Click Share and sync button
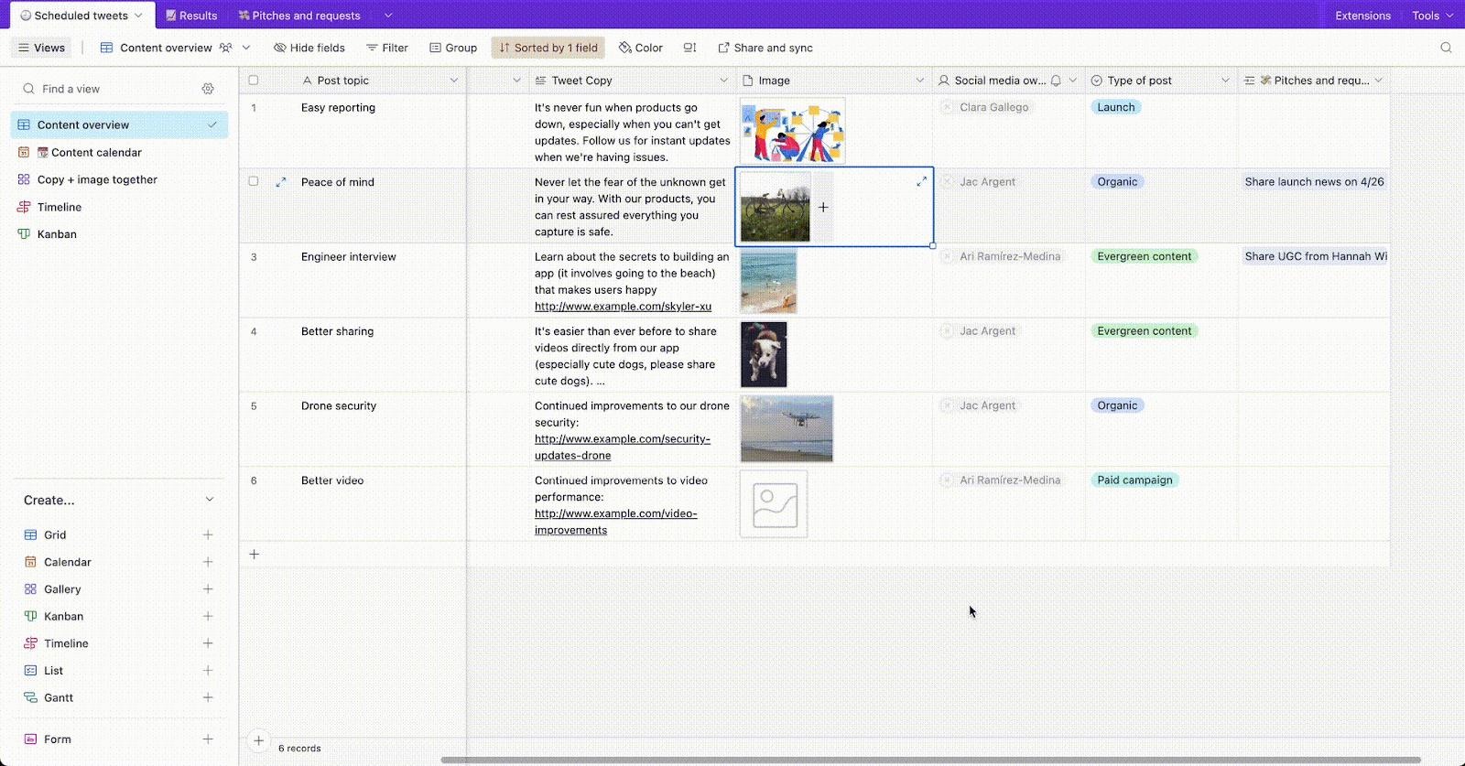This screenshot has width=1465, height=766. click(765, 48)
